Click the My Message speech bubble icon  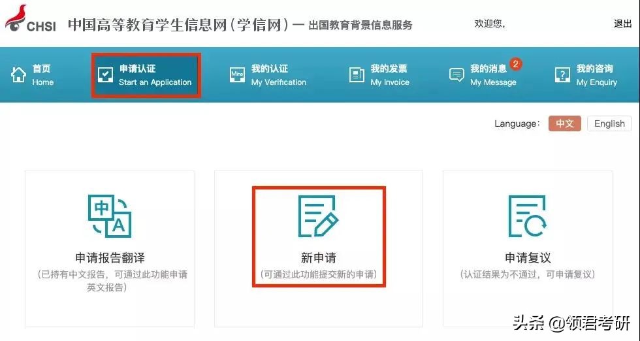(x=456, y=75)
